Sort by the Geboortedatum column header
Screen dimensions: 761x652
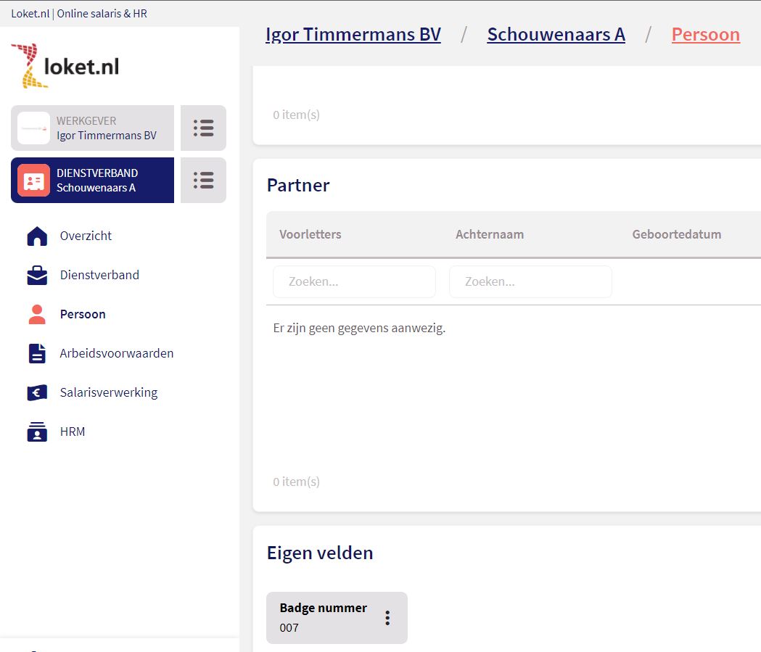(x=676, y=235)
